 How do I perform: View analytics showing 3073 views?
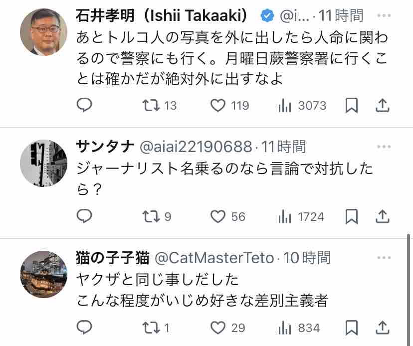tap(284, 105)
